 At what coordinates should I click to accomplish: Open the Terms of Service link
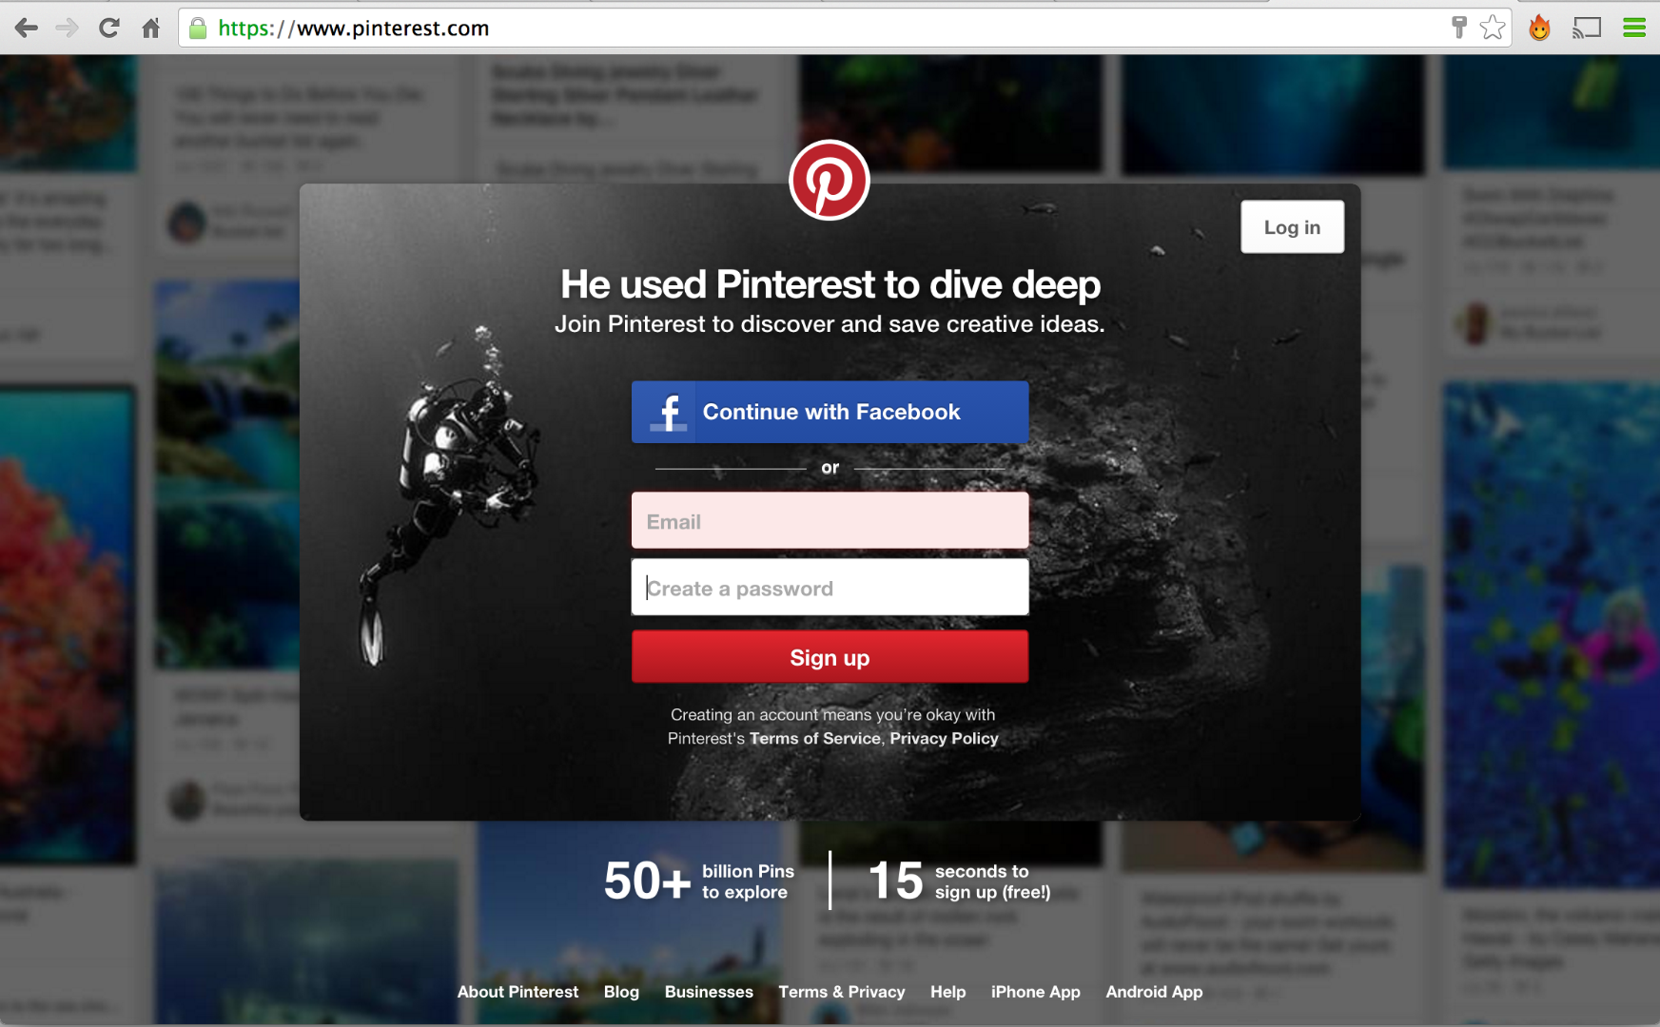815,738
